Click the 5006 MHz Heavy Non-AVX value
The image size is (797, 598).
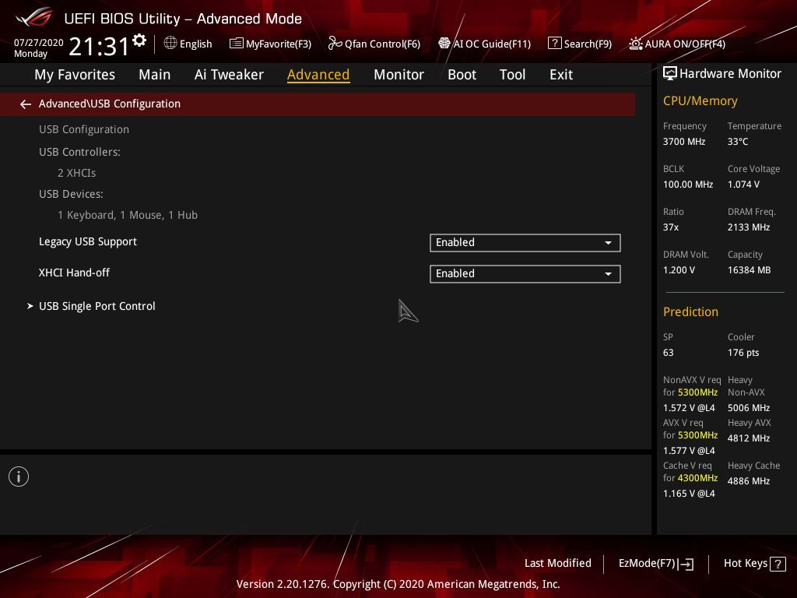[x=748, y=408]
